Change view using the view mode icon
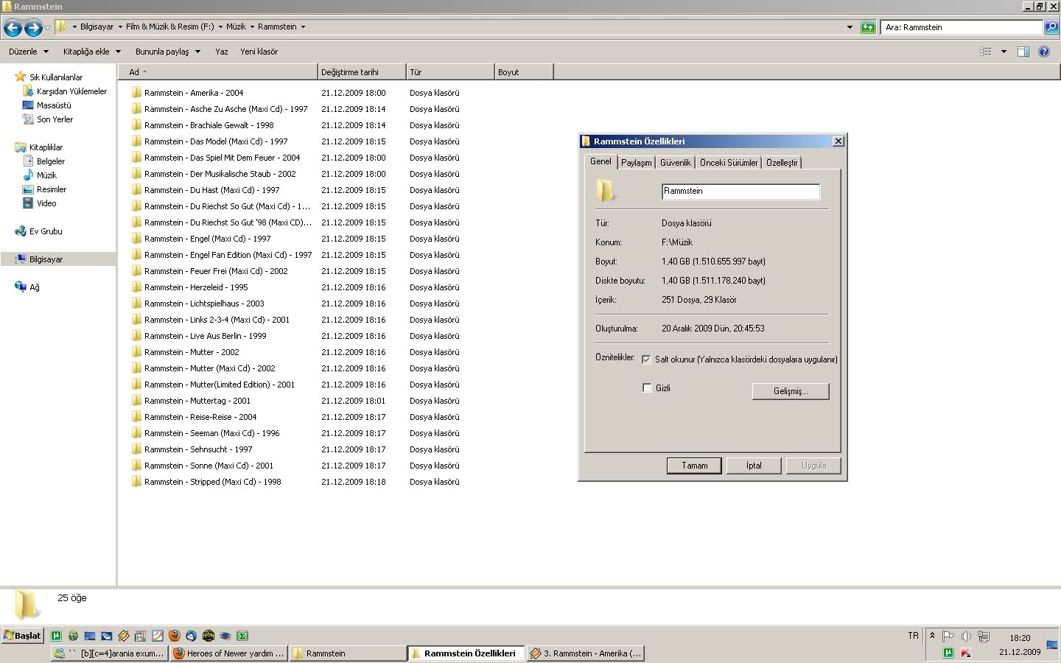This screenshot has width=1061, height=663. coord(985,52)
